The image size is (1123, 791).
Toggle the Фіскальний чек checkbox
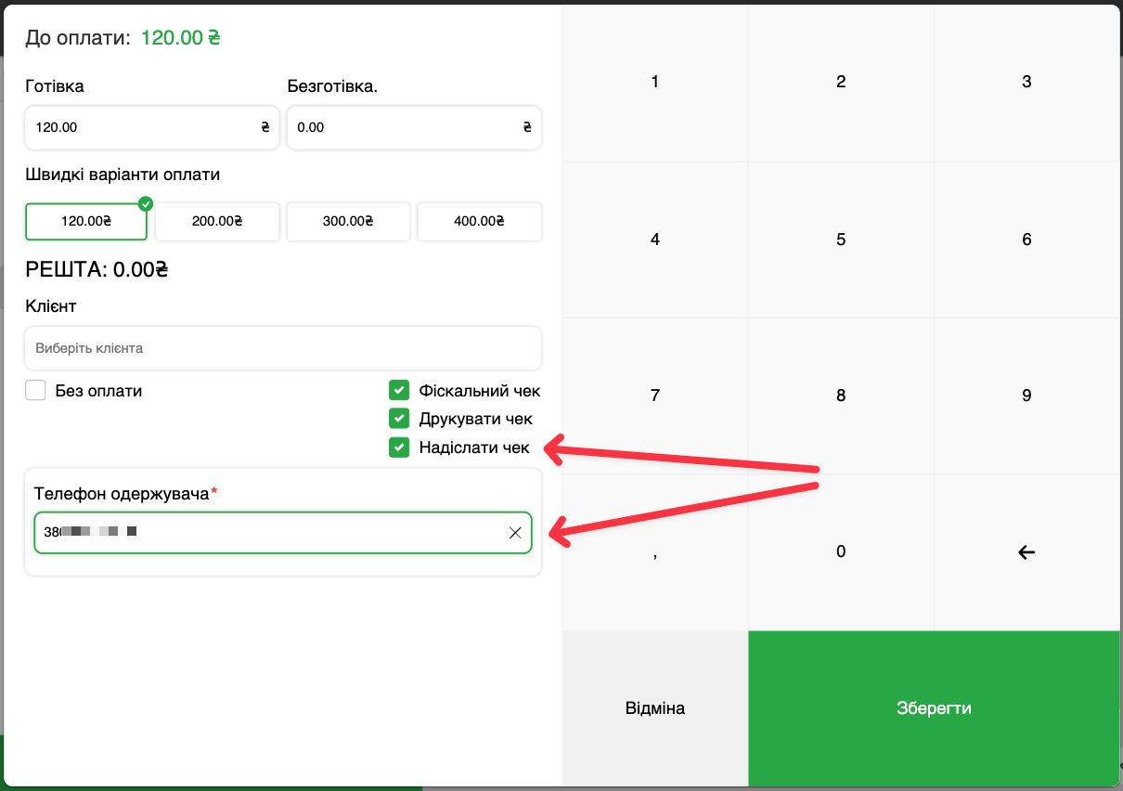click(399, 391)
